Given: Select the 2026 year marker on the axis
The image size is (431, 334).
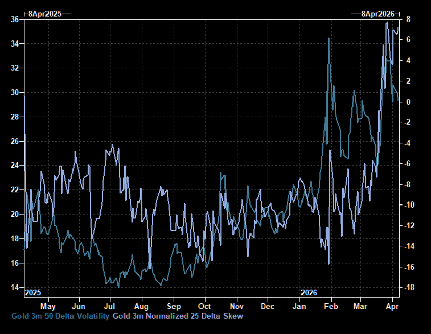Looking at the screenshot, I should [x=308, y=292].
